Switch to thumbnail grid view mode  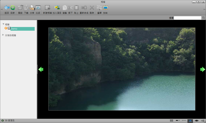point(171,120)
